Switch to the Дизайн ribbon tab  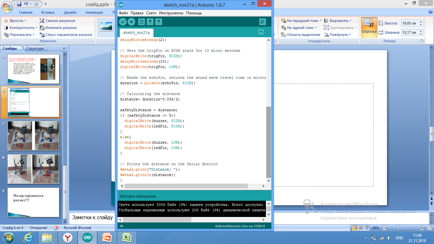(x=70, y=12)
